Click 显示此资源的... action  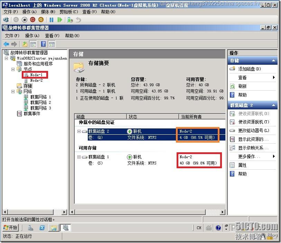(x=253, y=139)
